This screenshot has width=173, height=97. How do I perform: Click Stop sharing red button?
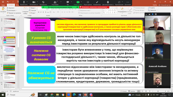click(x=94, y=7)
